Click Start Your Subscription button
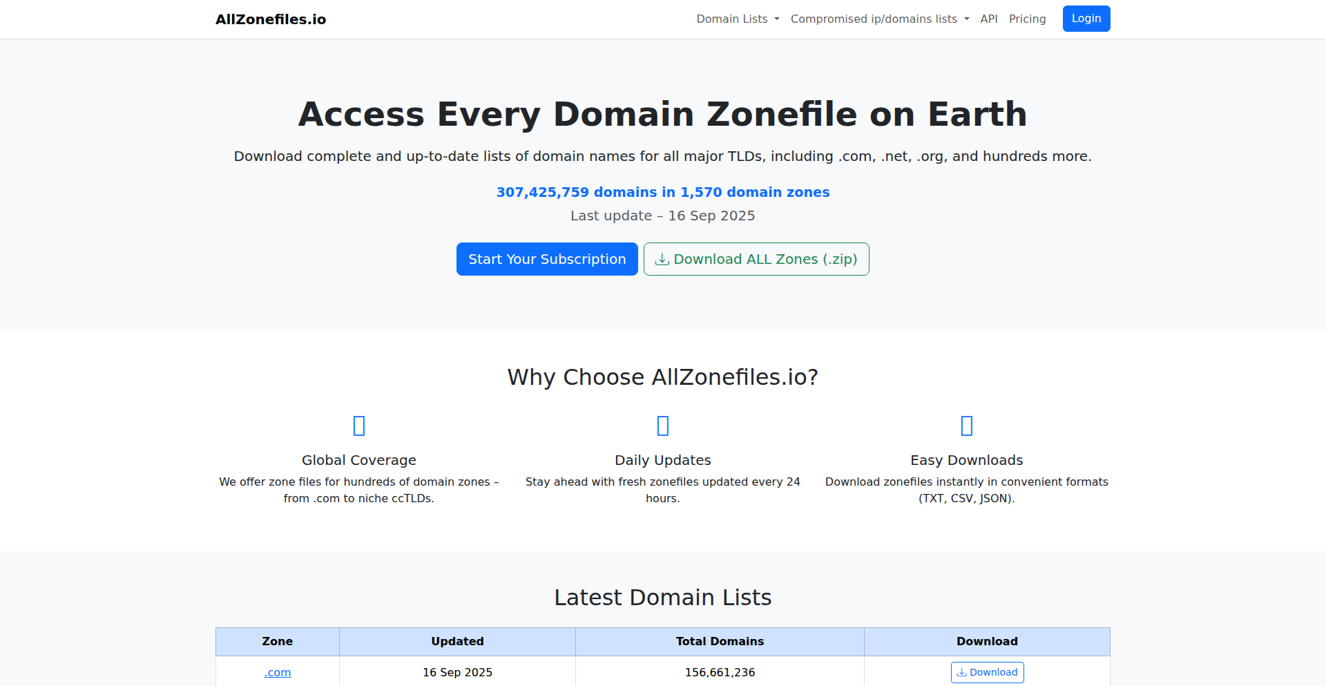This screenshot has width=1326, height=686. coord(547,259)
